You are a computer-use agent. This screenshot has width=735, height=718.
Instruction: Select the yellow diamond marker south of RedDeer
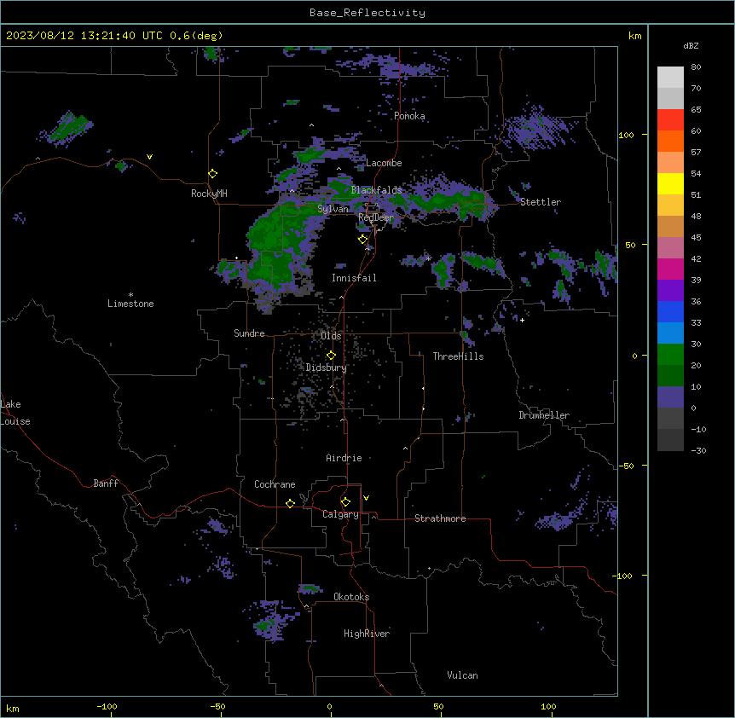[362, 240]
